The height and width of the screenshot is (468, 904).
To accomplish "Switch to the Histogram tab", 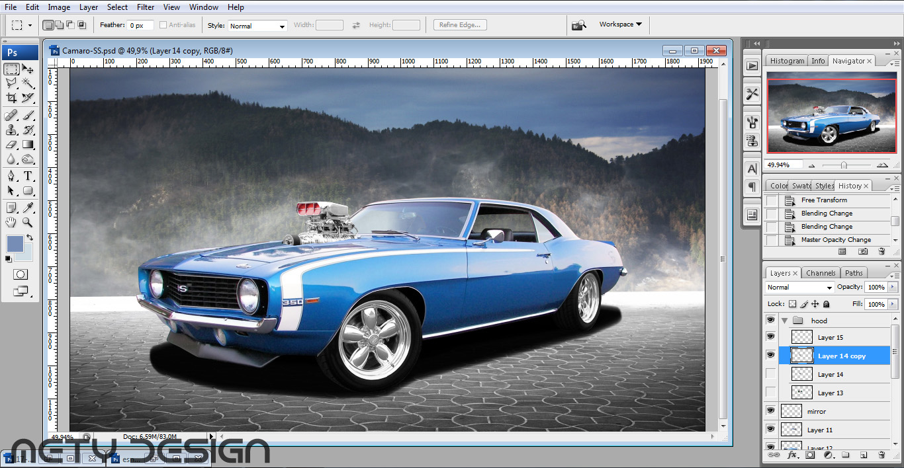I will click(x=787, y=61).
